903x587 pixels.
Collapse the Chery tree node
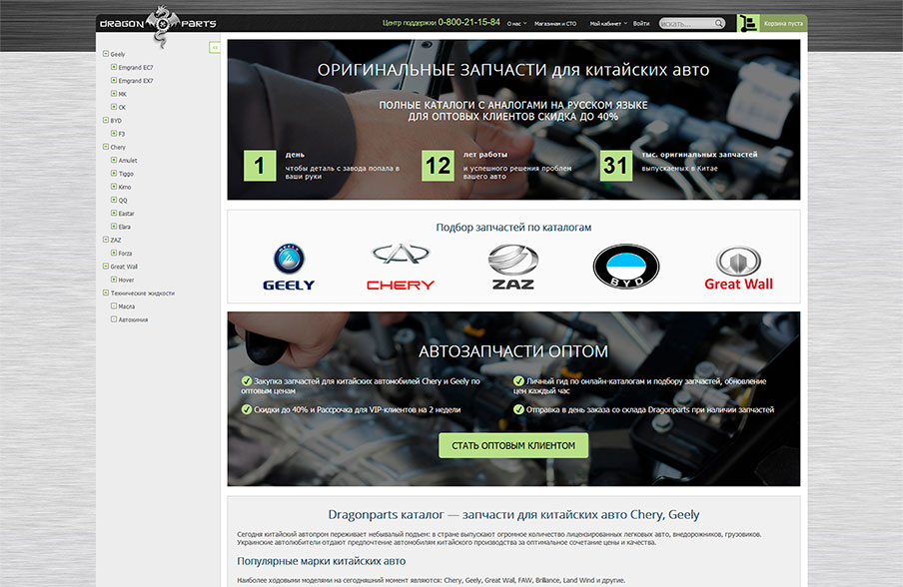click(x=106, y=147)
